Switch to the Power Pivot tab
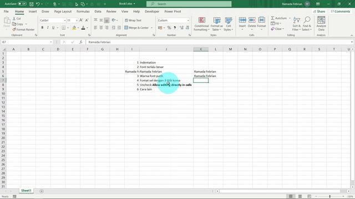 (173, 11)
